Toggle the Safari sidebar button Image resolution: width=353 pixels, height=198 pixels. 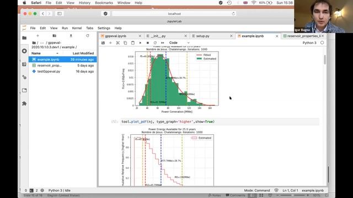coord(60,14)
